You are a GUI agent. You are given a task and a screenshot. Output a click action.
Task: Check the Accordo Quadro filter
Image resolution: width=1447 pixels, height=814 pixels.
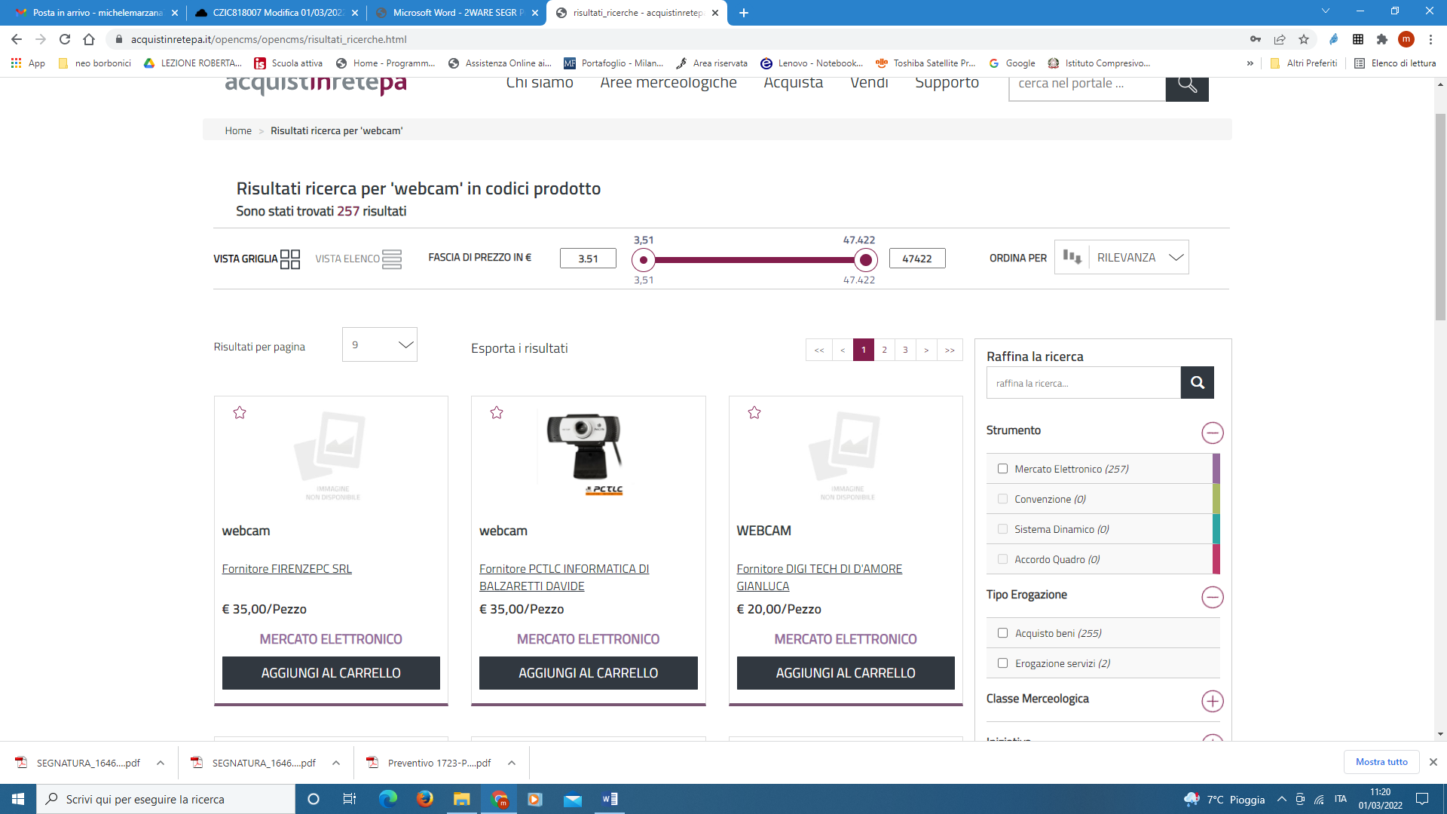point(1002,559)
